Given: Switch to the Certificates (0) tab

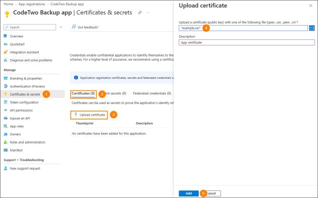Looking at the screenshot, I should (x=83, y=93).
